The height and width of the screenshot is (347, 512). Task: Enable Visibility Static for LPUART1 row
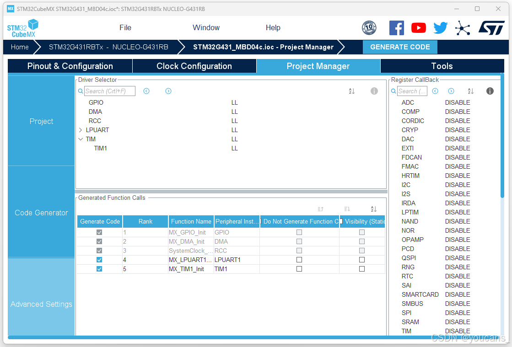362,260
